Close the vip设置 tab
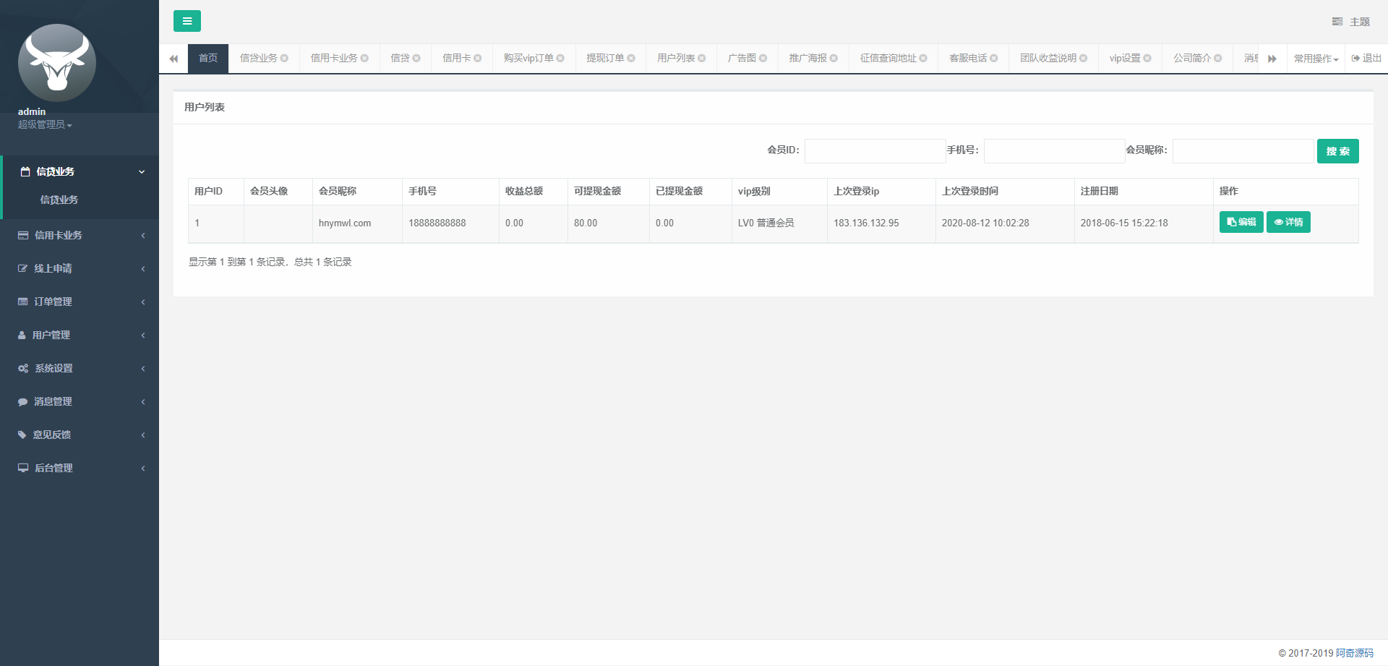Screen dimensions: 1388x666 [1147, 58]
